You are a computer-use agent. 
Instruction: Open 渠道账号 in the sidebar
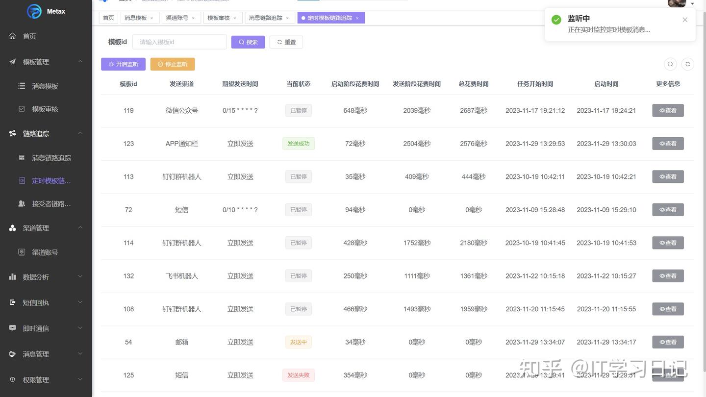point(46,252)
